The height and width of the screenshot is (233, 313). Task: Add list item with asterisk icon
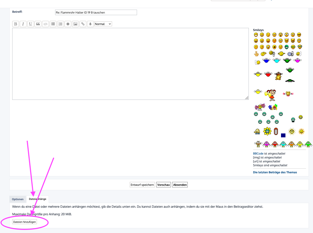(68, 24)
